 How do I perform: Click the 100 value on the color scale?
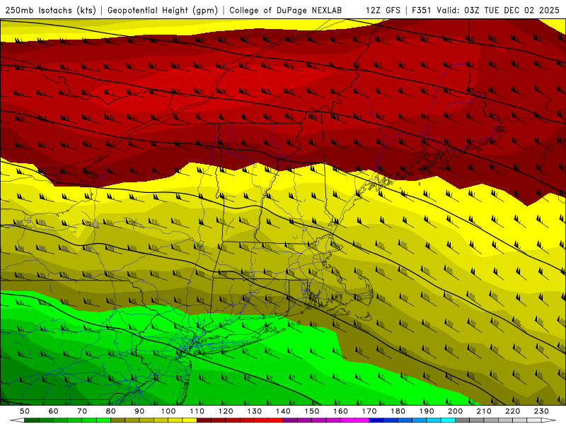(x=168, y=411)
